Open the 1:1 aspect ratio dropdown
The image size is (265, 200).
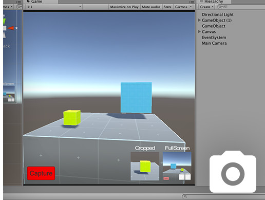point(54,7)
